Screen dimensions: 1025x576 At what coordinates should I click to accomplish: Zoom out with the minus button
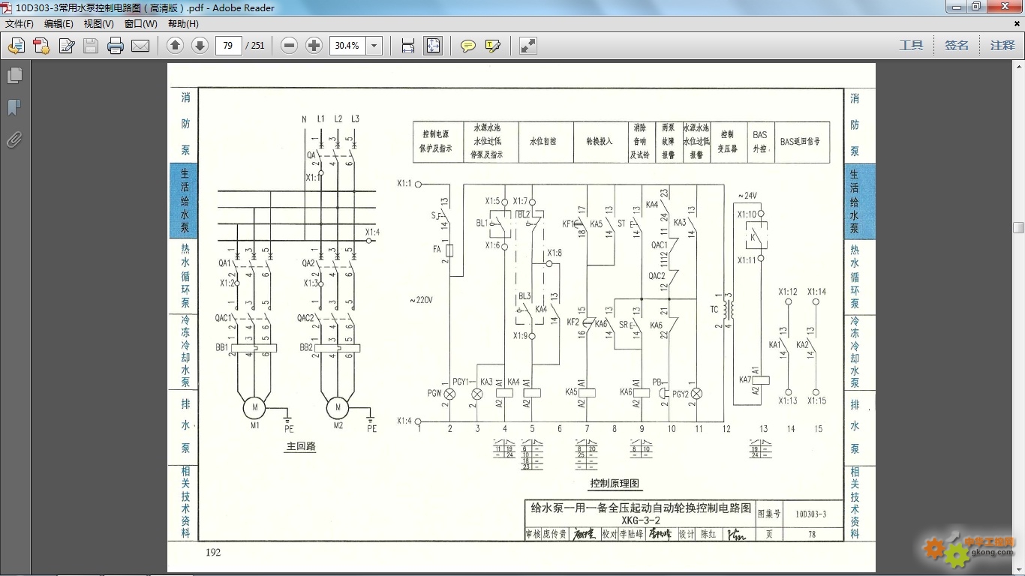[x=289, y=46]
